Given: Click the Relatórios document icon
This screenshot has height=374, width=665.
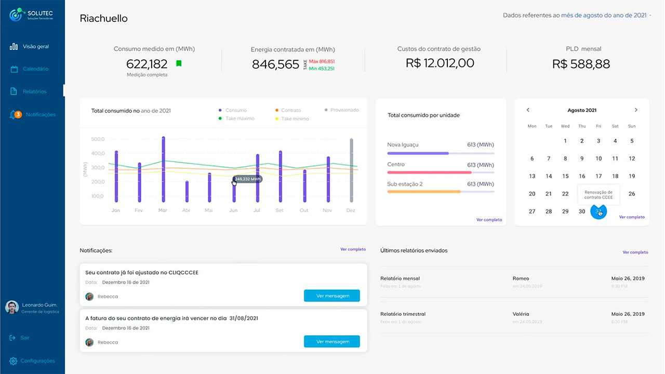Looking at the screenshot, I should coord(14,91).
